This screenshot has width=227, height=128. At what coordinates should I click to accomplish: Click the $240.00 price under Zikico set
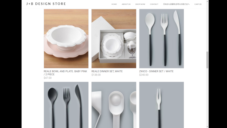pyautogui.click(x=144, y=75)
